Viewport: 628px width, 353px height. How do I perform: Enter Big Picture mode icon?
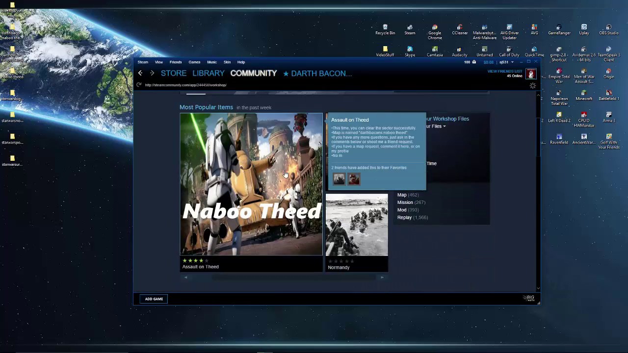pos(528,298)
